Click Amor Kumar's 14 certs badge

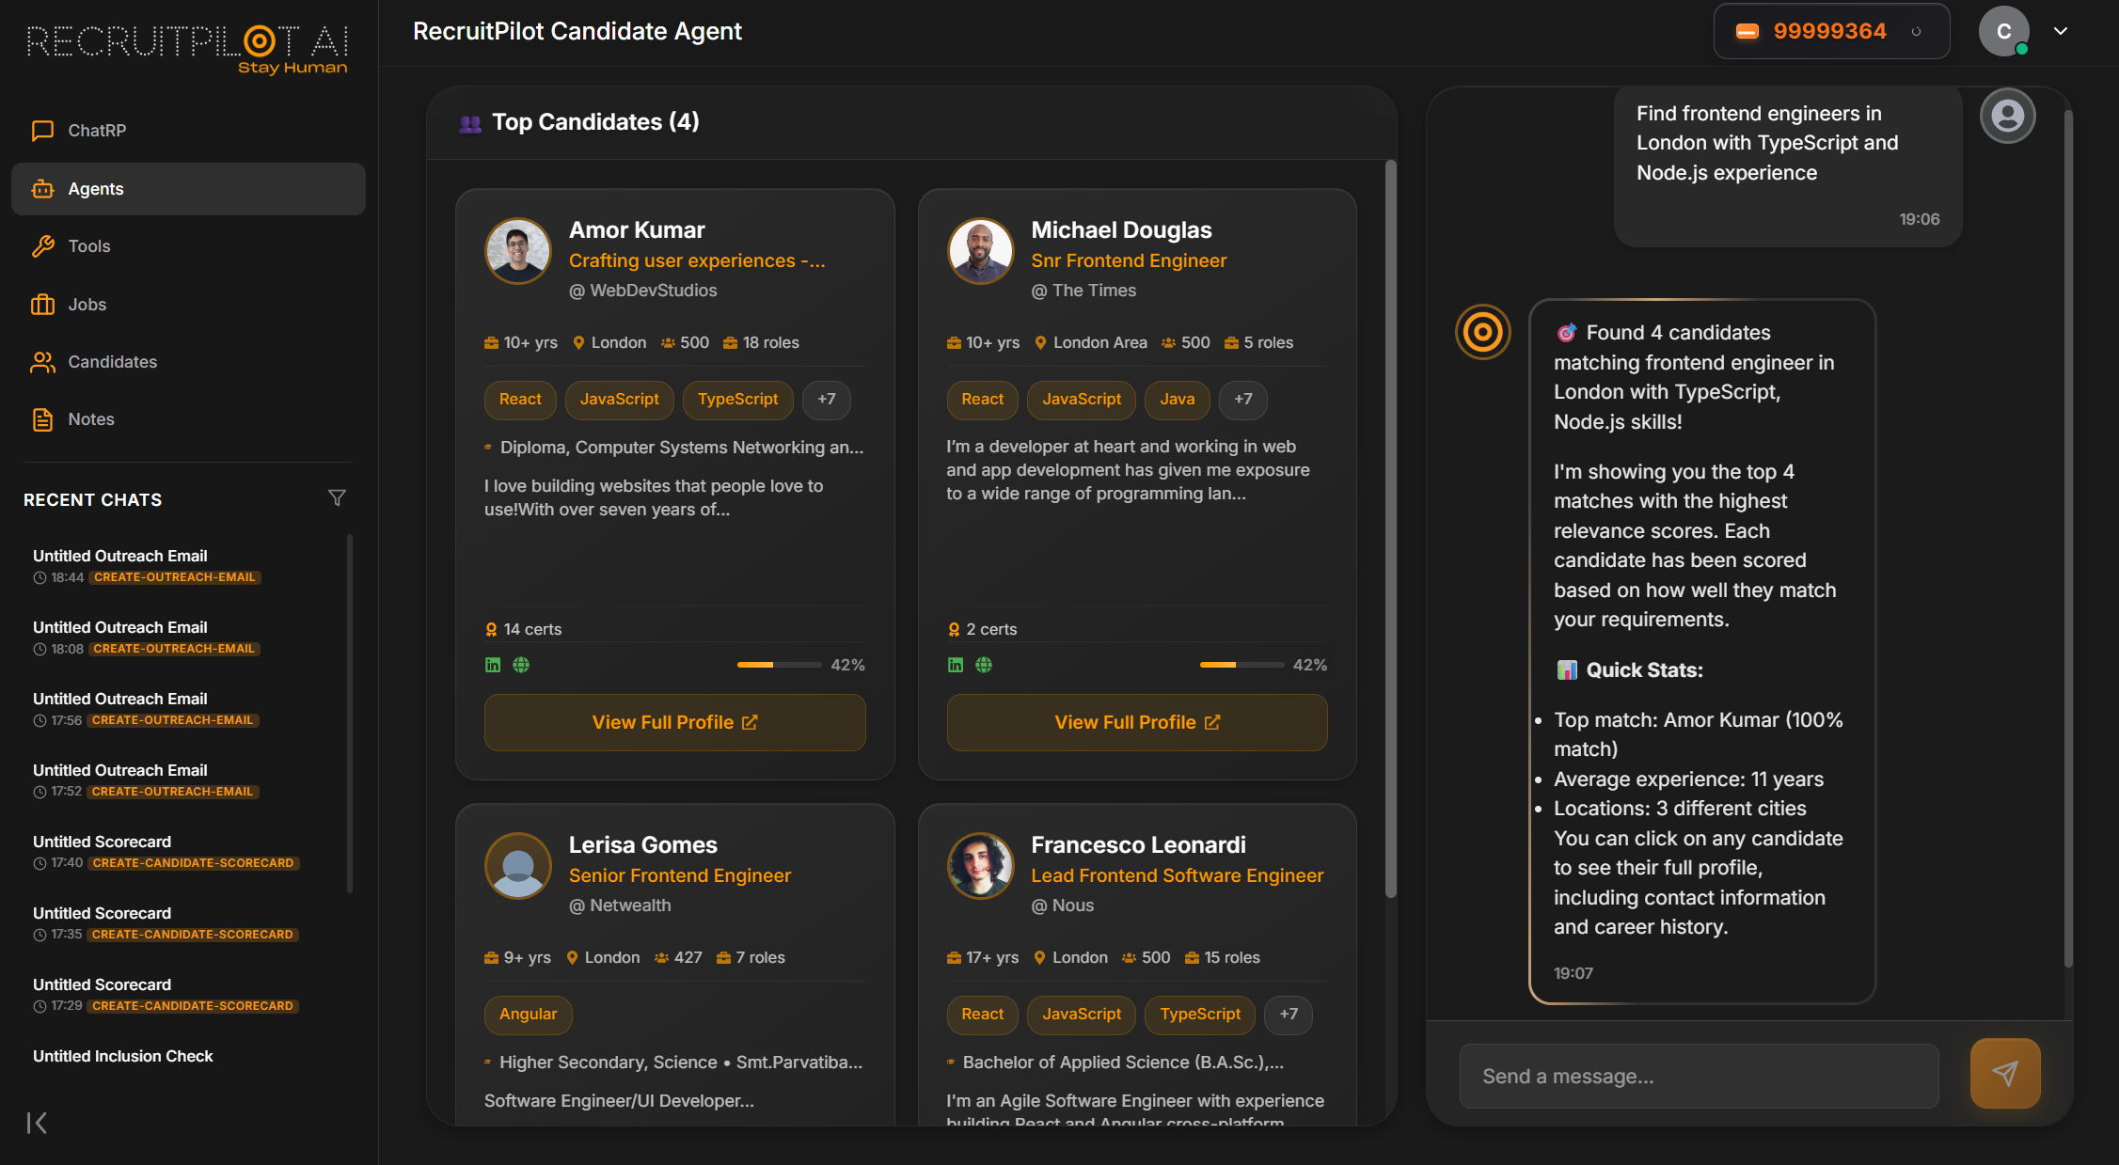click(x=523, y=629)
